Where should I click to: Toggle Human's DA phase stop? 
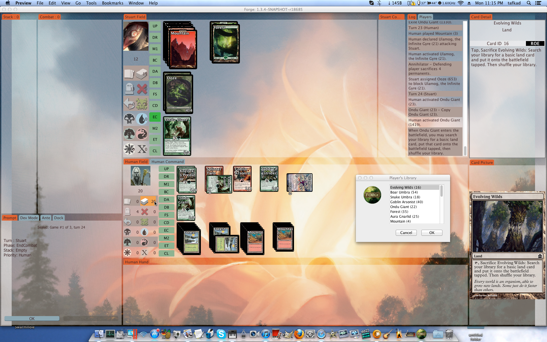point(166,199)
